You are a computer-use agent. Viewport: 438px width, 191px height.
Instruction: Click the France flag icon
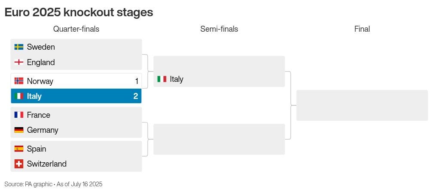pos(19,115)
